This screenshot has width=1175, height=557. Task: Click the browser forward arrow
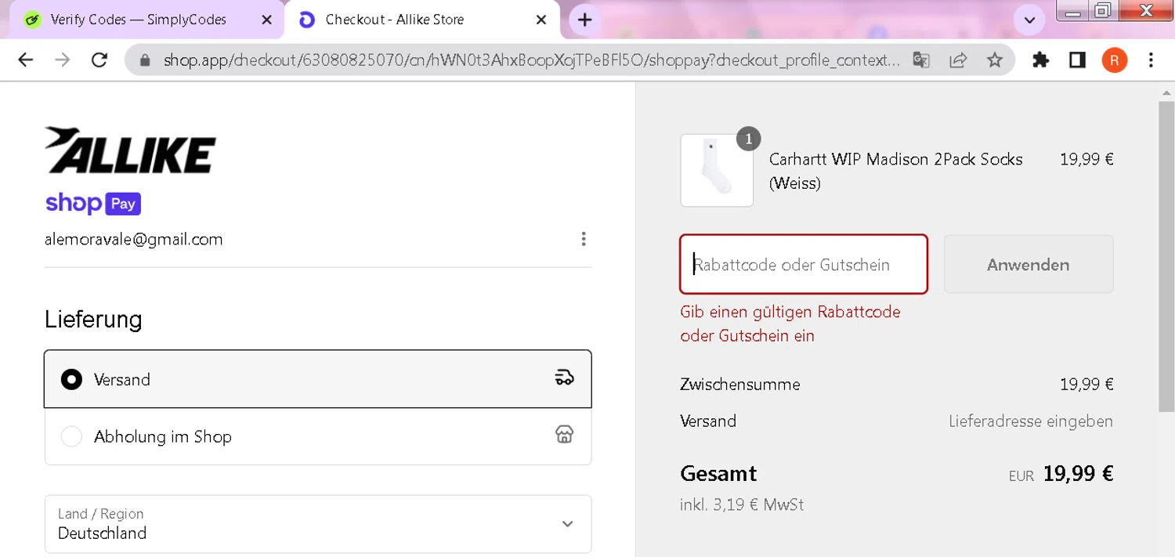pos(63,60)
